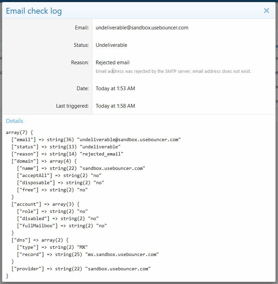Image resolution: width=278 pixels, height=284 pixels.
Task: Click the SMTP server rejection description
Action: coord(173,71)
